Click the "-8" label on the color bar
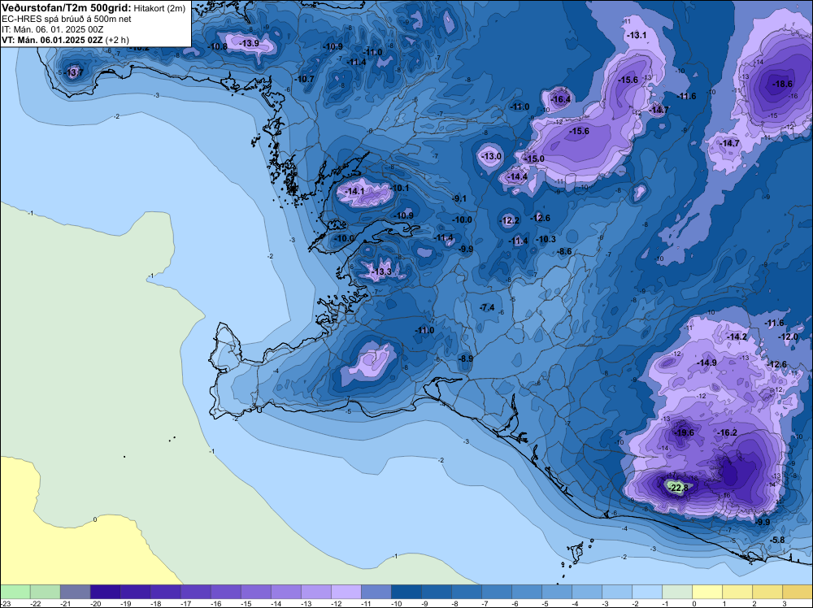 tap(455, 603)
